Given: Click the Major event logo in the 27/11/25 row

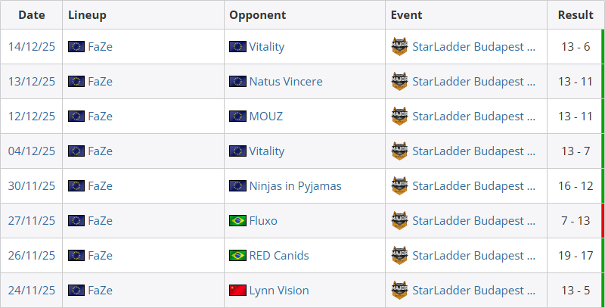Looking at the screenshot, I should click(x=399, y=221).
